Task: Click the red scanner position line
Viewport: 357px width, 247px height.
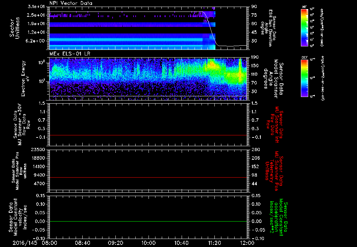Action: [148, 178]
